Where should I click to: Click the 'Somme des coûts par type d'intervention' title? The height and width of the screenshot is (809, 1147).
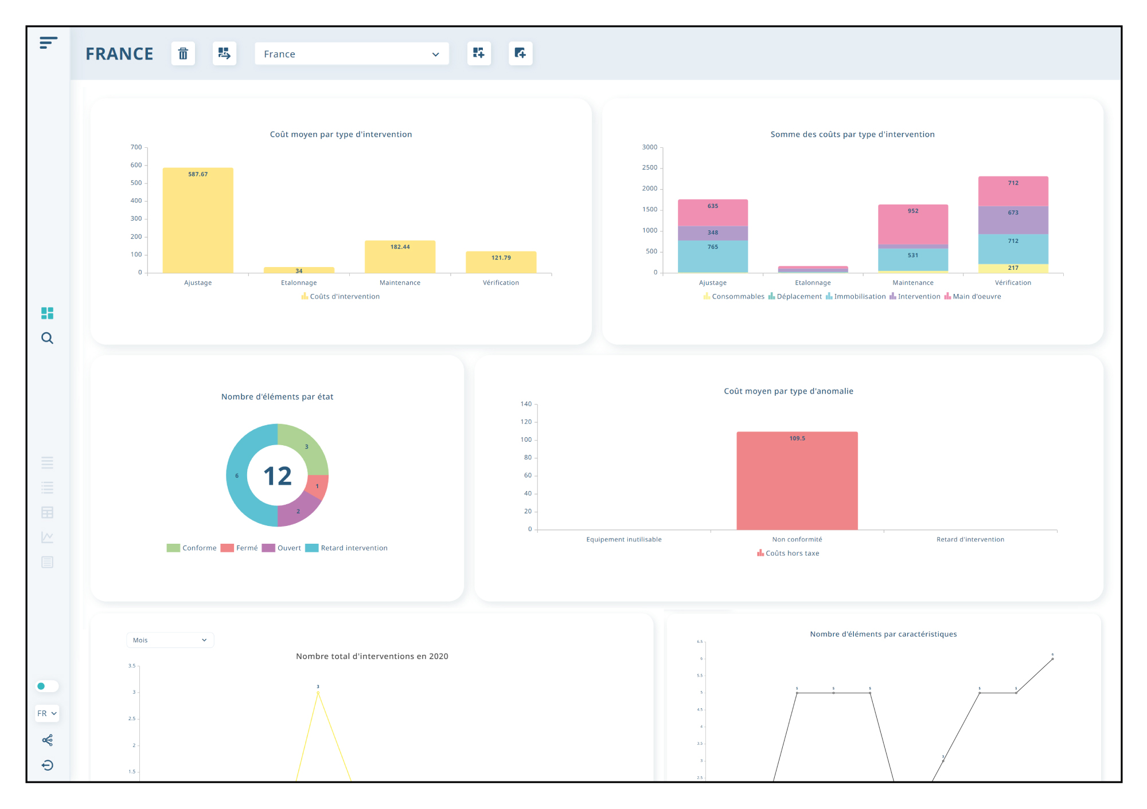tap(852, 134)
